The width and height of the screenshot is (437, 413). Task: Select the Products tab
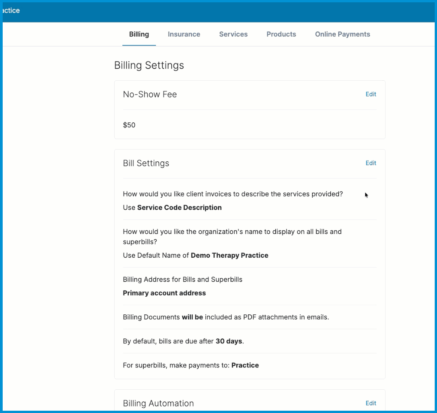pyautogui.click(x=281, y=34)
